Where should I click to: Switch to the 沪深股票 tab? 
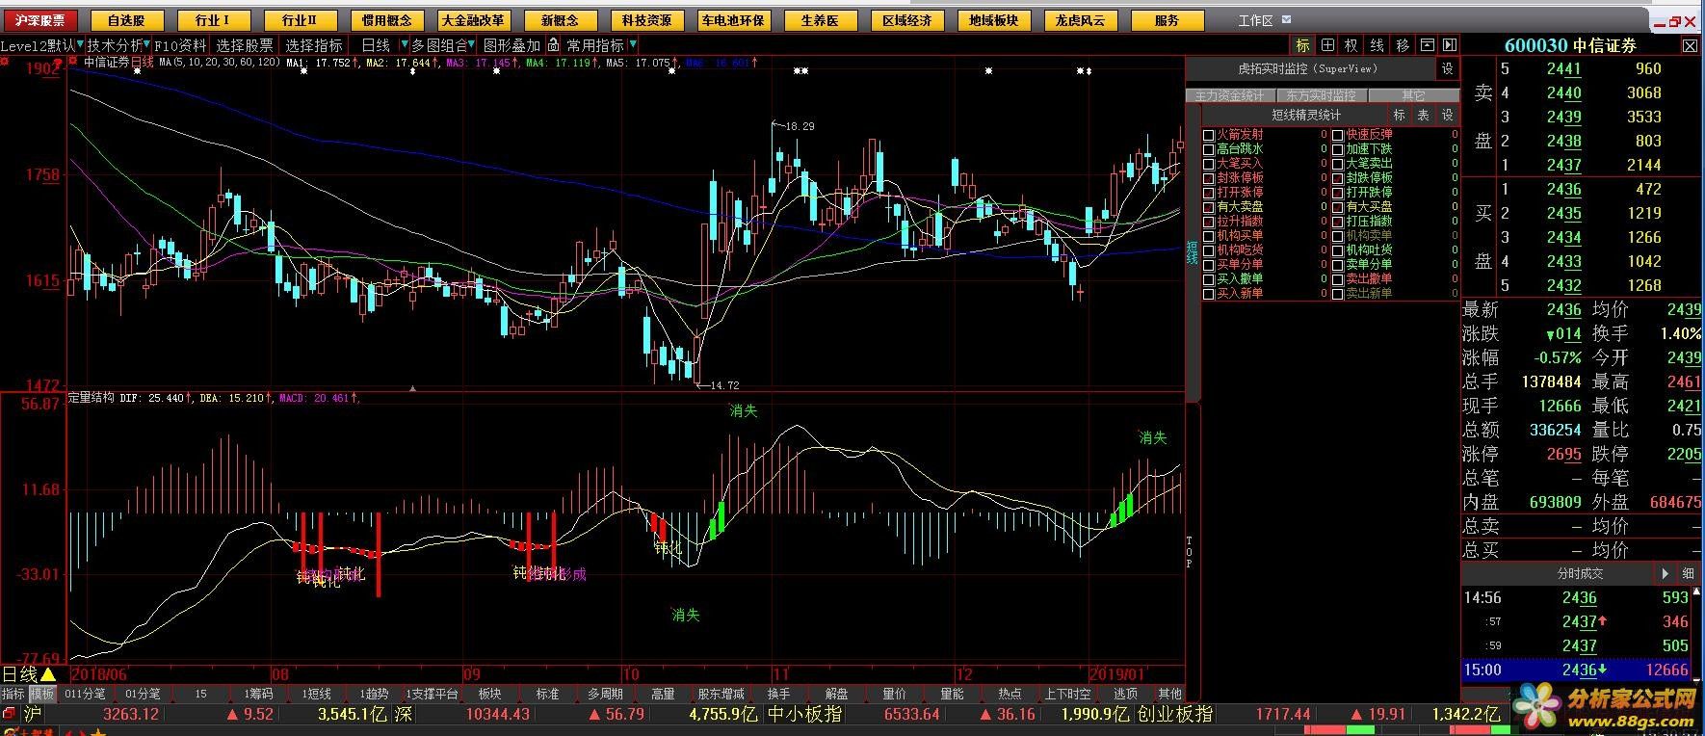click(x=39, y=20)
